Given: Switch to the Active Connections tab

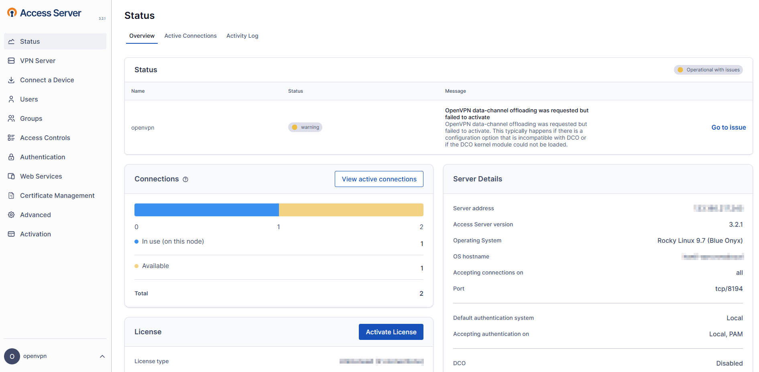Looking at the screenshot, I should [190, 36].
